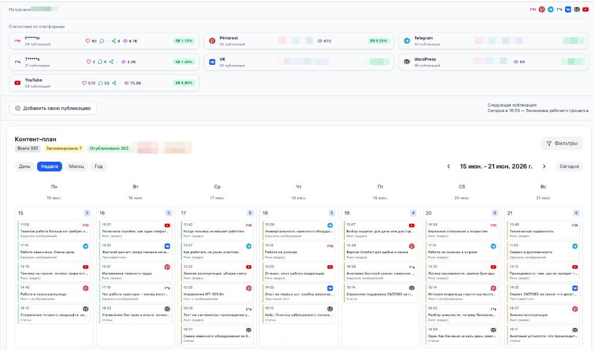Click the Telegram icon on the 11:15 post on day 15
The height and width of the screenshot is (350, 594).
86,246
